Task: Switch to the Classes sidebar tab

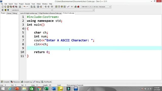Action: tap(9, 13)
